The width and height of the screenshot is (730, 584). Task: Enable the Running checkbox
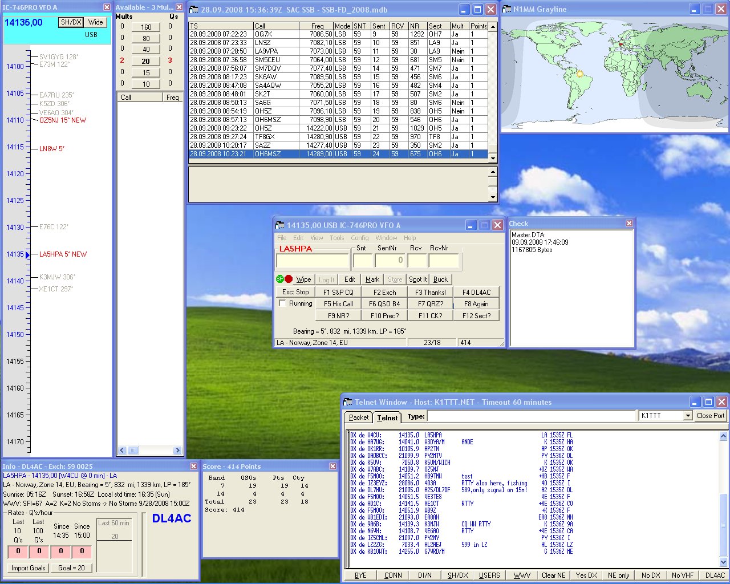pos(282,303)
